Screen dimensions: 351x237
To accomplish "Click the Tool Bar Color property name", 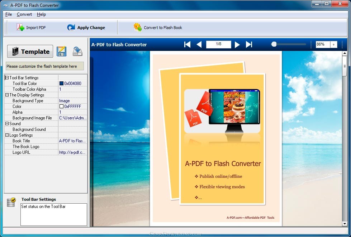I will coord(25,84).
